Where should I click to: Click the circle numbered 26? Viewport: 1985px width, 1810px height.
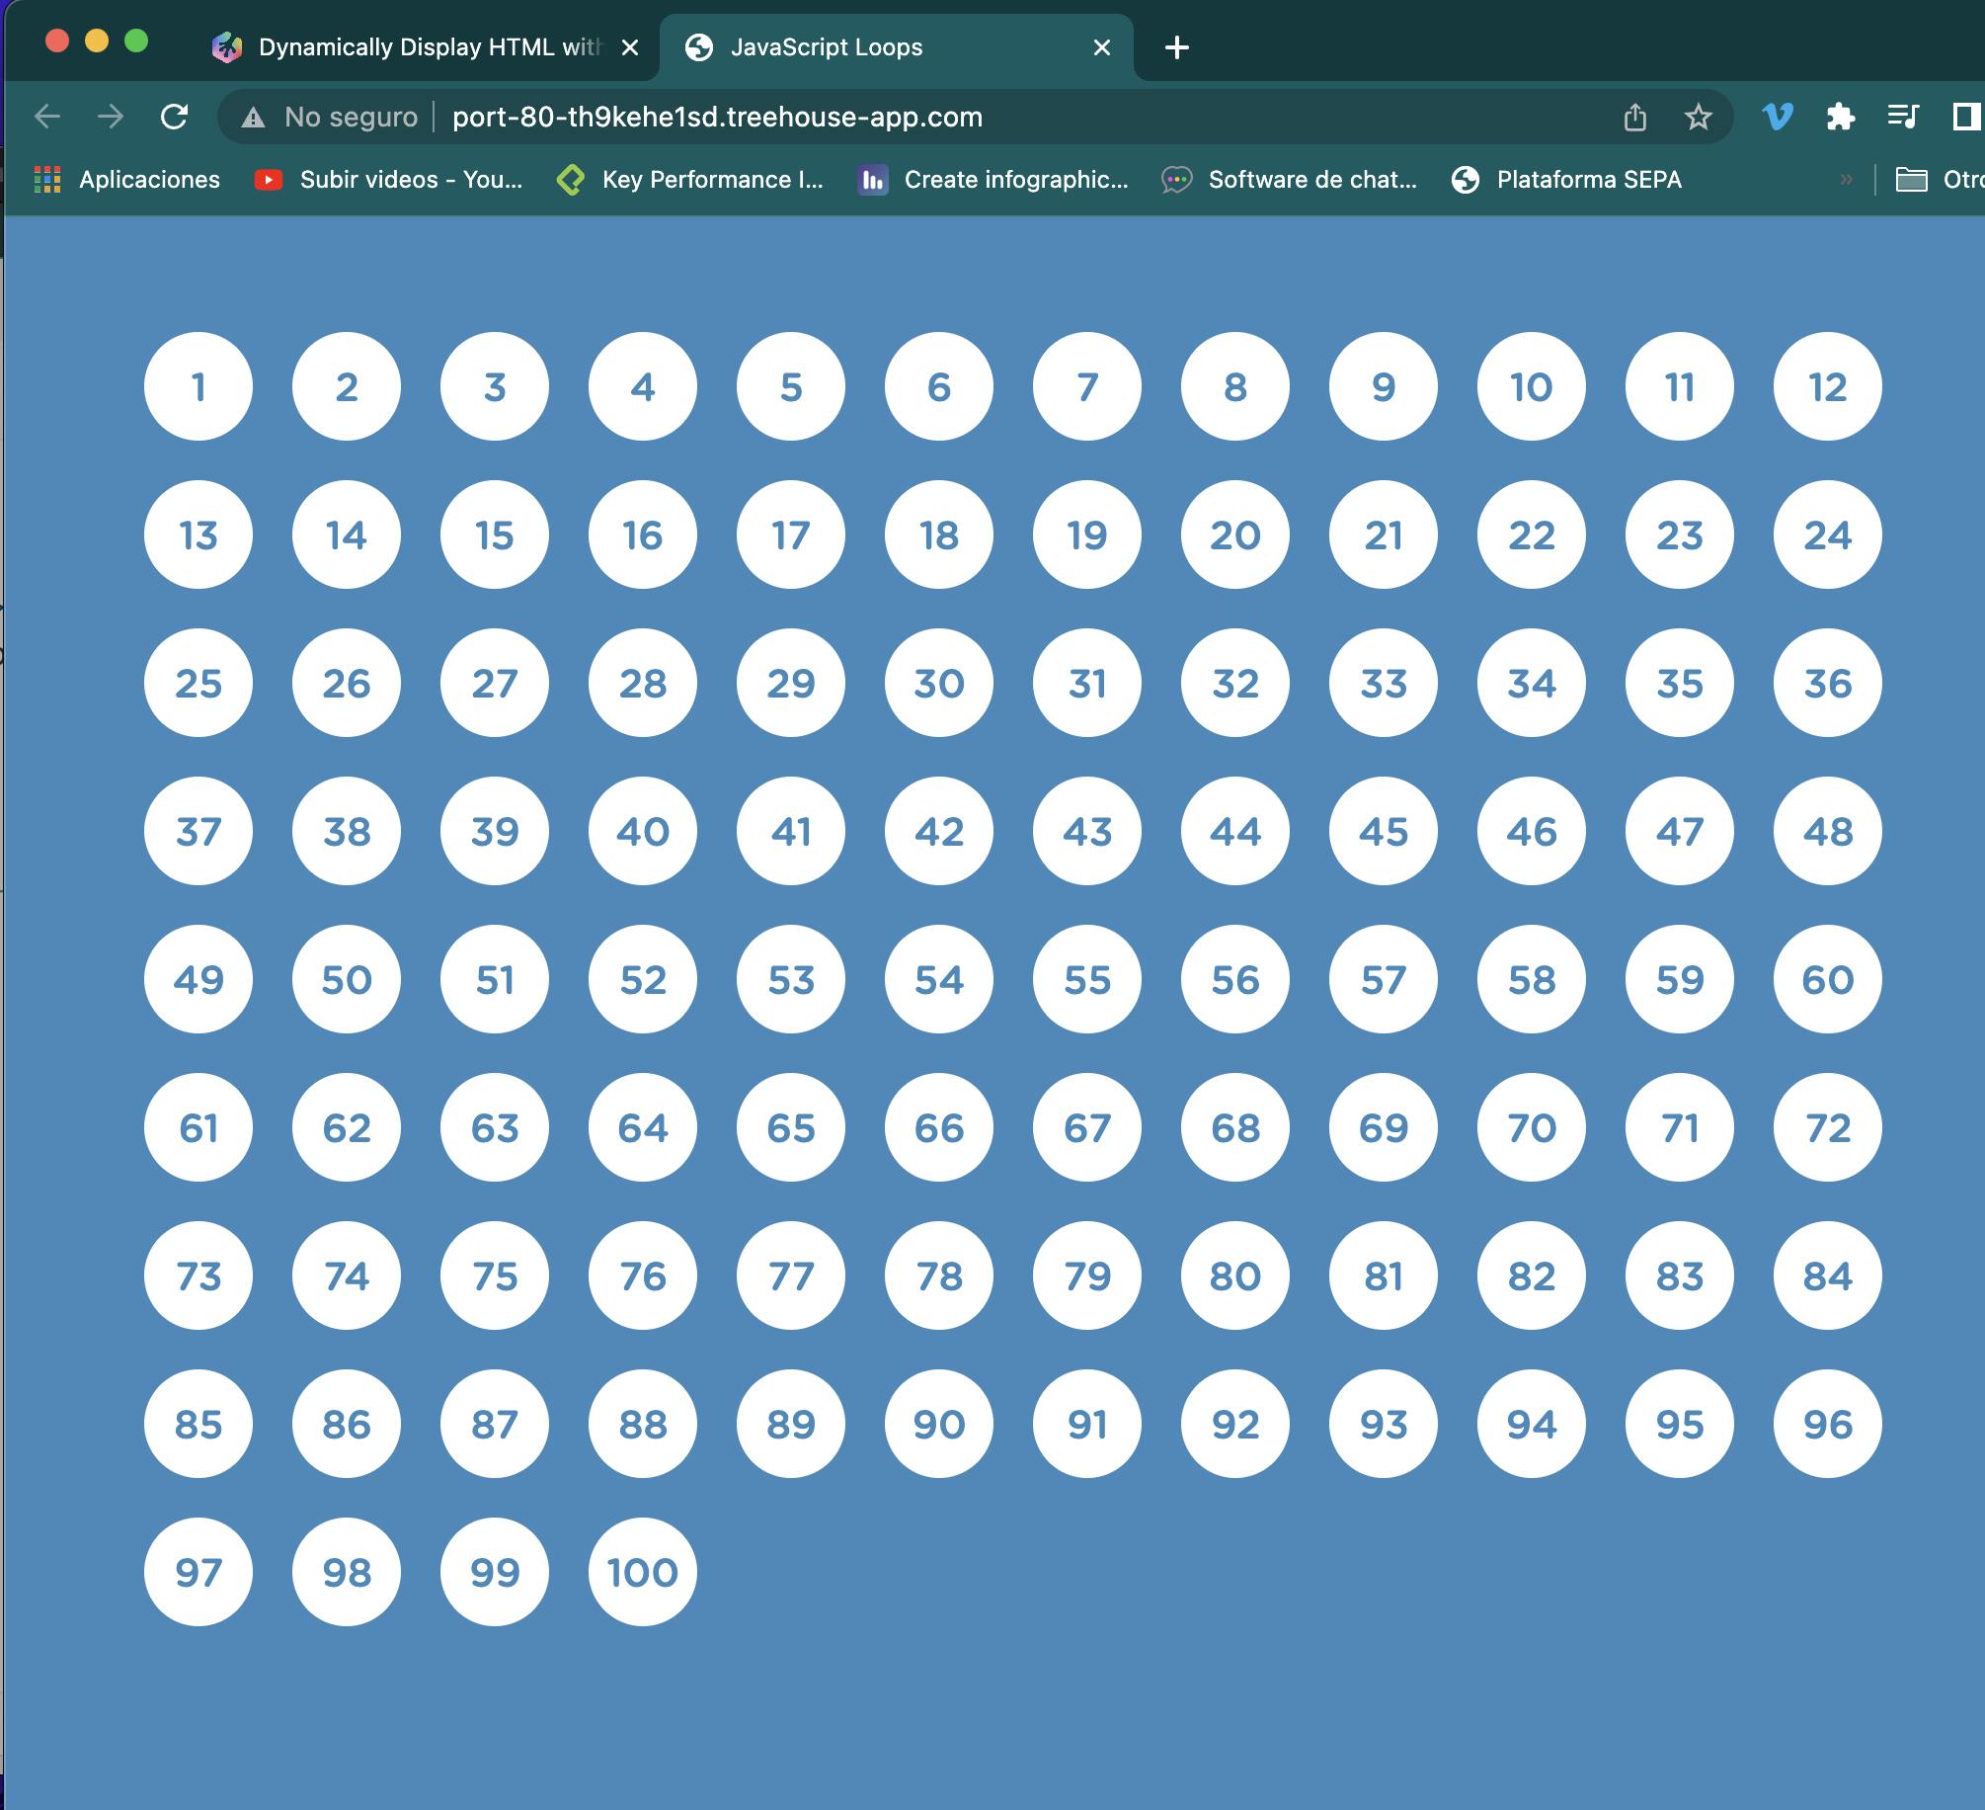point(347,683)
